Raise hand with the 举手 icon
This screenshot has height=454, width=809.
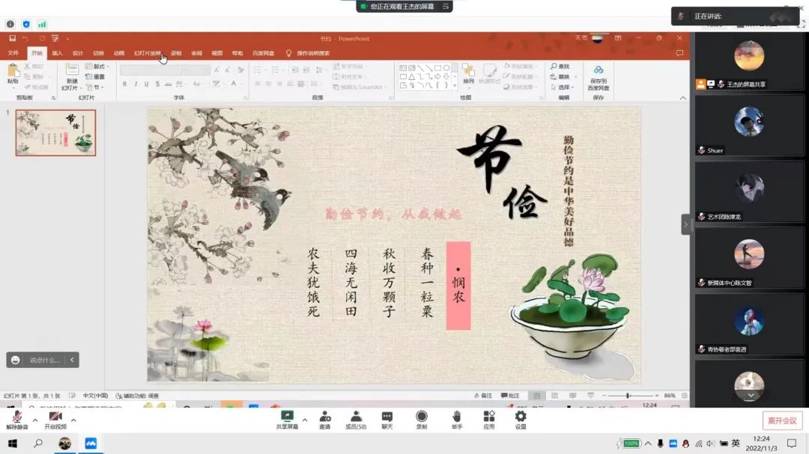[x=456, y=417]
